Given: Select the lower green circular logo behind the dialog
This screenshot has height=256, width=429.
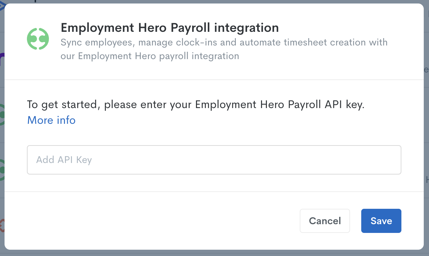Looking at the screenshot, I should (2, 170).
